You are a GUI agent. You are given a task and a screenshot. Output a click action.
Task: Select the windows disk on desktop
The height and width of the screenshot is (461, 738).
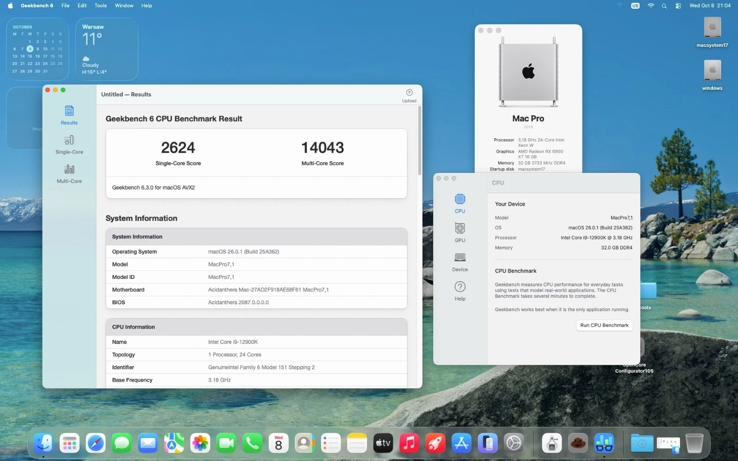point(712,75)
